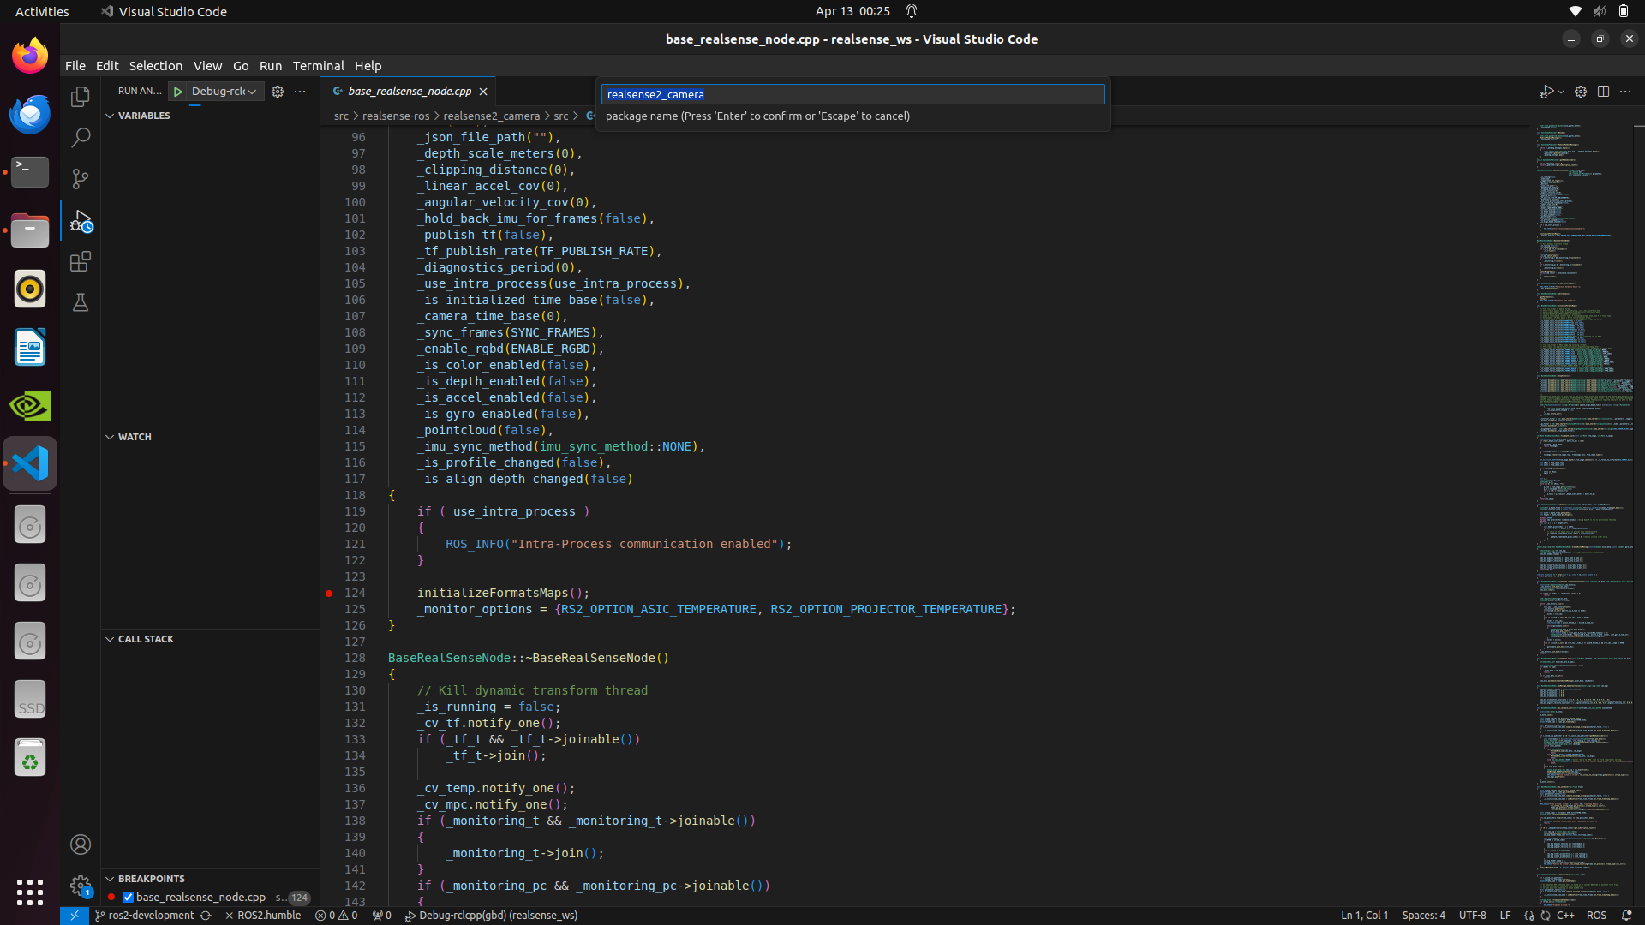Open Run and Debug views more actions
1645x925 pixels.
click(300, 92)
